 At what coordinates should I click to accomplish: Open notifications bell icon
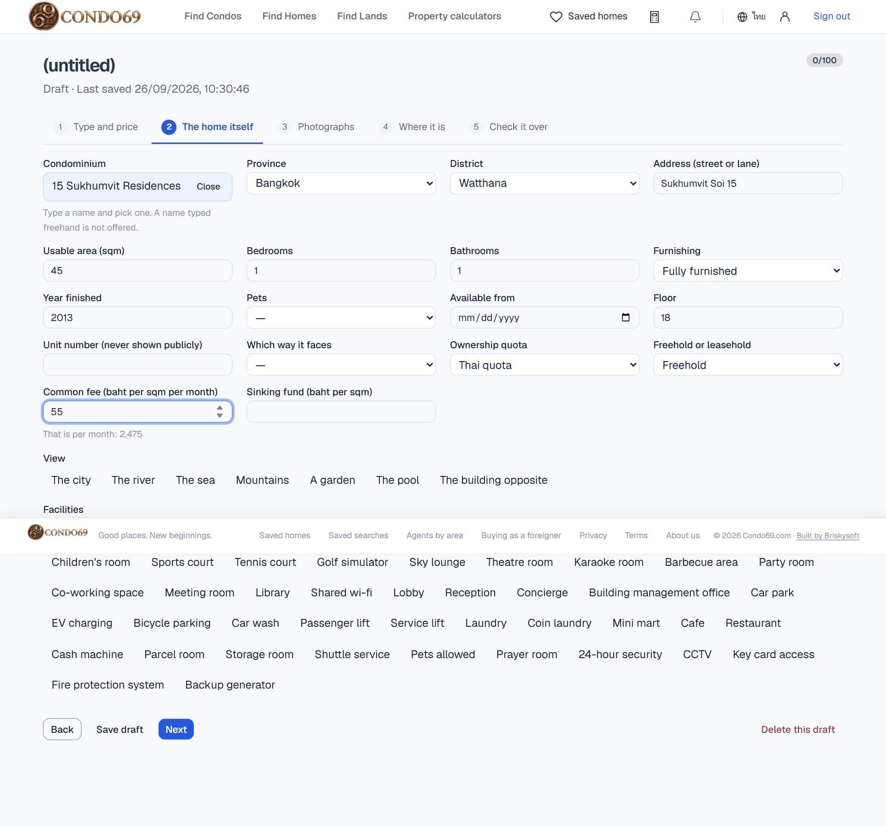(695, 17)
